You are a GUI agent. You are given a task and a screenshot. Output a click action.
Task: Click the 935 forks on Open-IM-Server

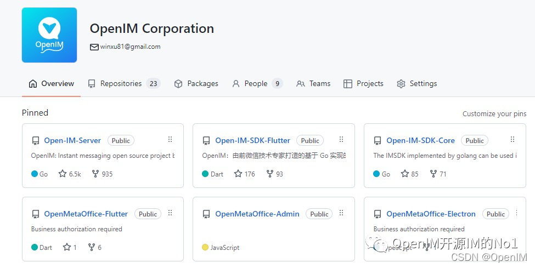[103, 174]
